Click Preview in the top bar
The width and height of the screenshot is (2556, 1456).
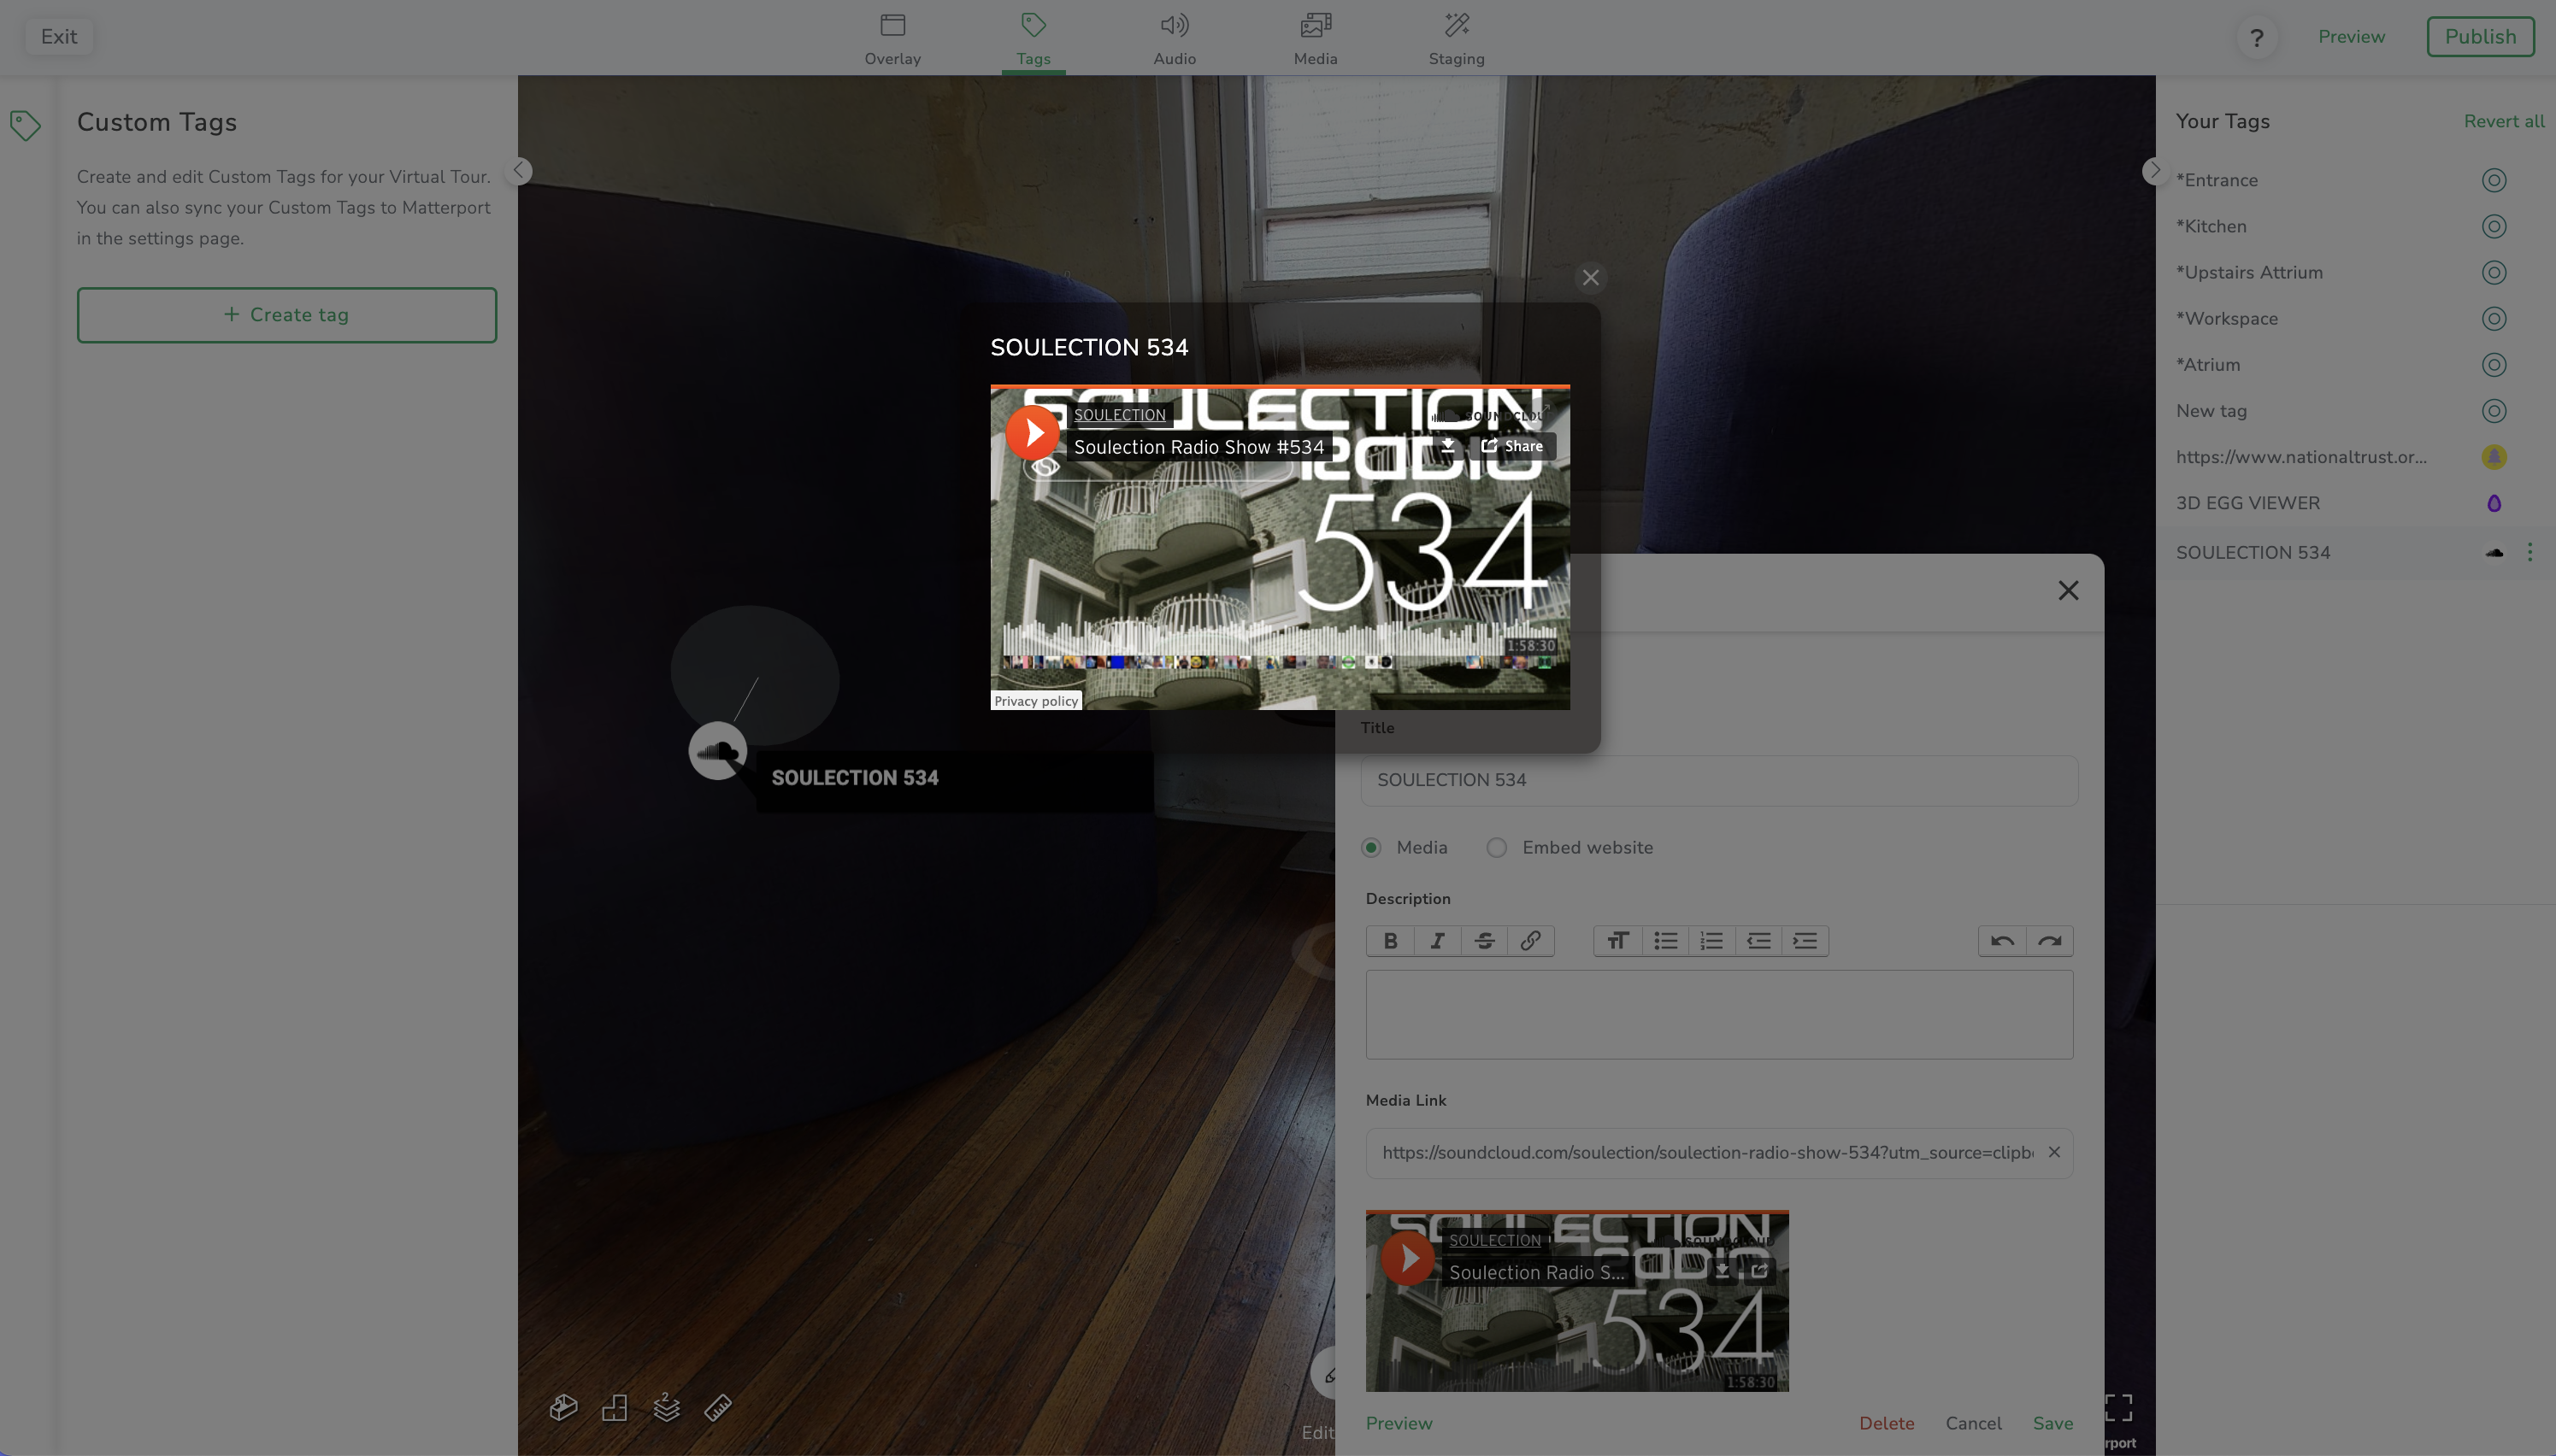[x=2351, y=37]
